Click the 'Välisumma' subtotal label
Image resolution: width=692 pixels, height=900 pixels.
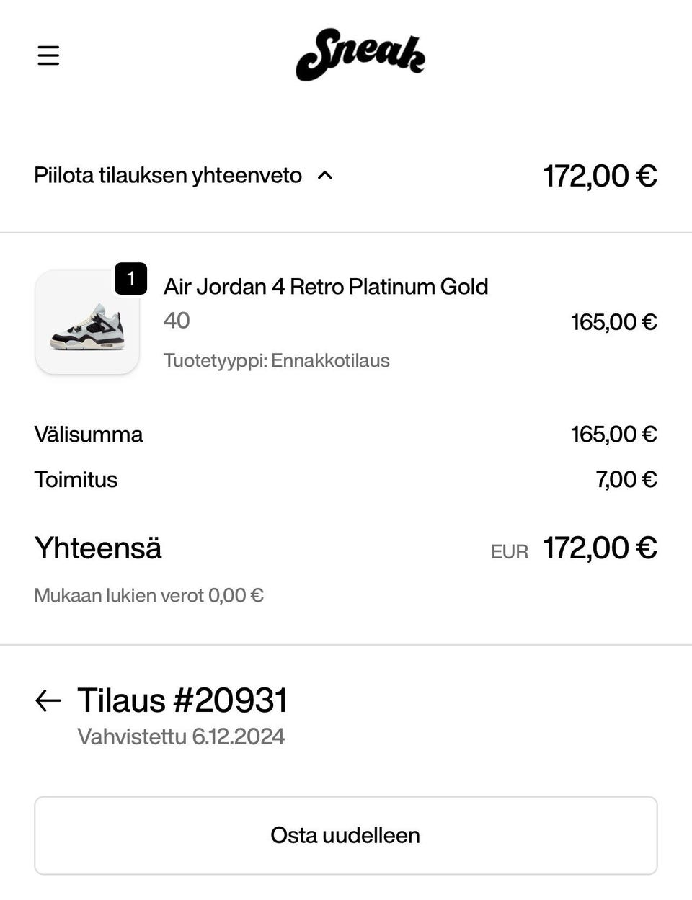pos(89,435)
